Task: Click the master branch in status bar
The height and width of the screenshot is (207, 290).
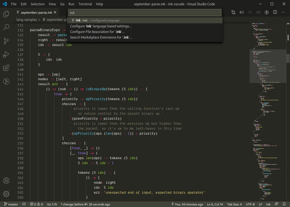Action: [x=11, y=204]
